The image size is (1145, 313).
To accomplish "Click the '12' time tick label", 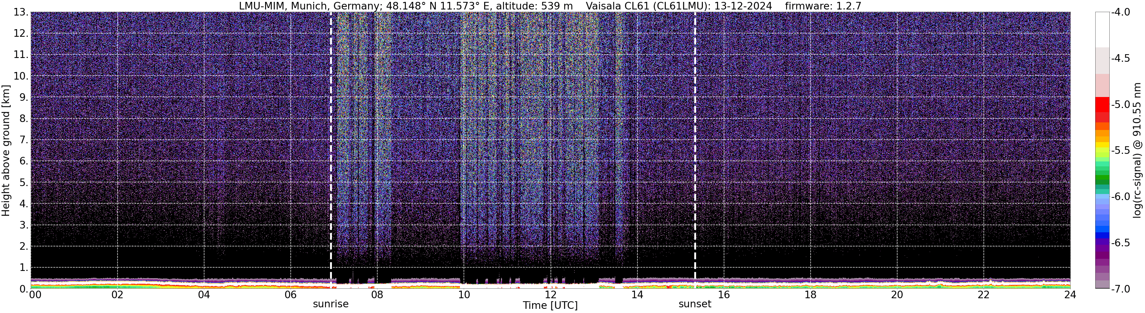I will [550, 295].
